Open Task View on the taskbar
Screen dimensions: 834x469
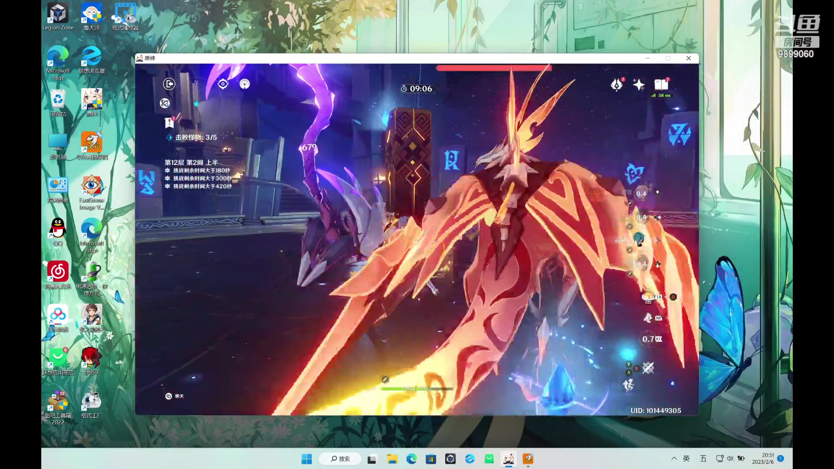pos(372,459)
